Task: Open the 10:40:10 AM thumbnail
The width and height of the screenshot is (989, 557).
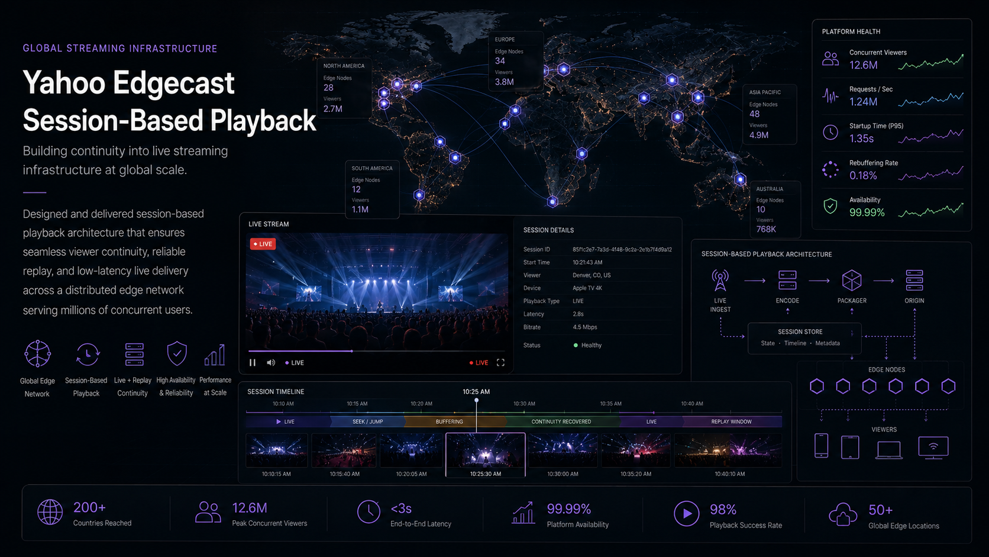Action: [728, 450]
